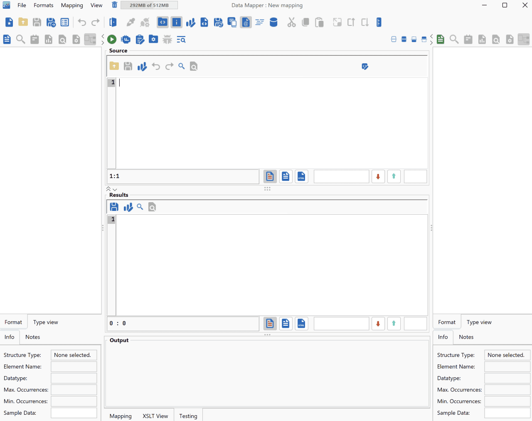Collapse the left panel with upper chevron
This screenshot has height=421, width=532.
tap(103, 36)
